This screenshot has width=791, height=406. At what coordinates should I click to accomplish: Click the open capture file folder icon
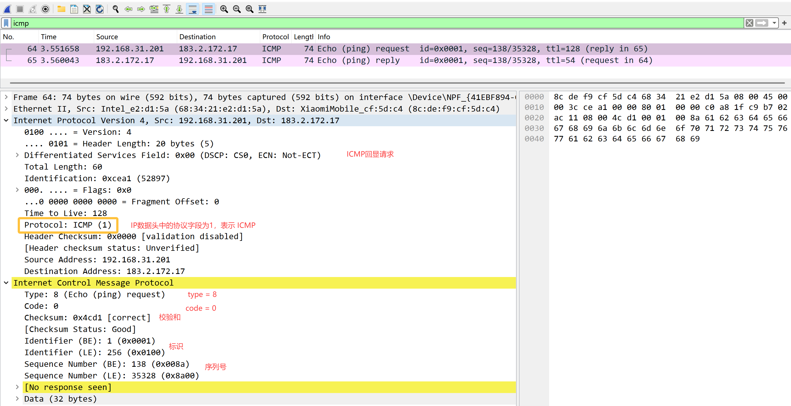click(x=61, y=9)
